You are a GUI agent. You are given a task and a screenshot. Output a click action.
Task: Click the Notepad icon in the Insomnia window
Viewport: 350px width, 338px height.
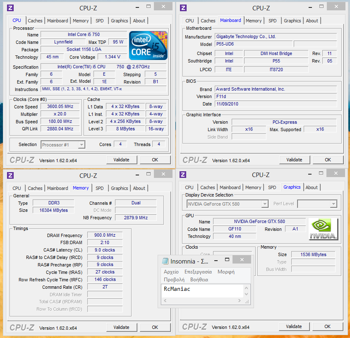[x=165, y=261]
